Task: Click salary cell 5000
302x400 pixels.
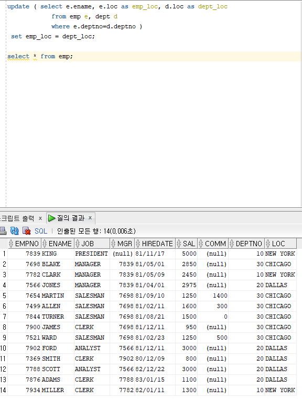Action: 186,254
